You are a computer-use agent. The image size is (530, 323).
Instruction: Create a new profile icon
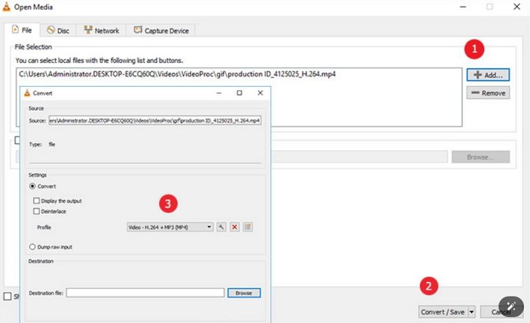(x=248, y=227)
